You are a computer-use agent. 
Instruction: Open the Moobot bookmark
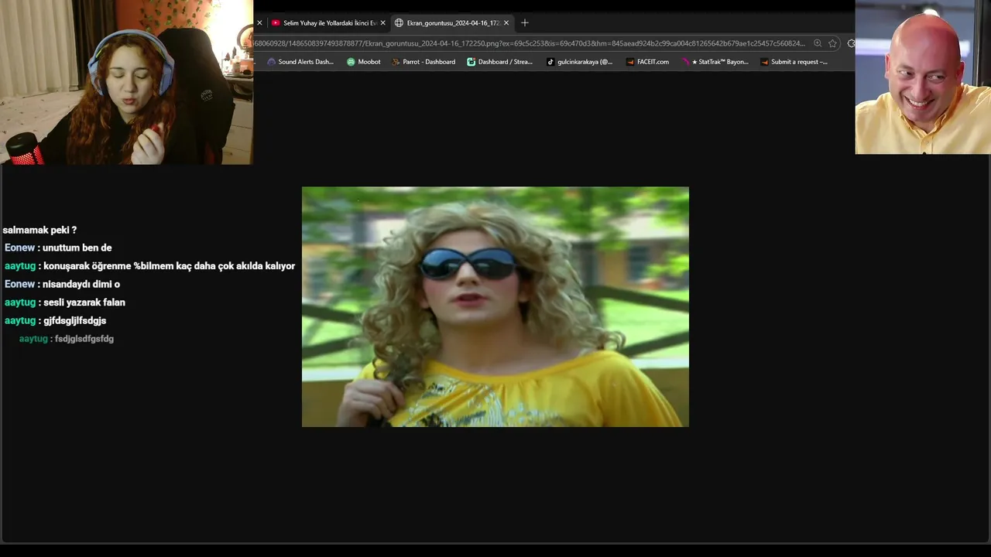(364, 62)
